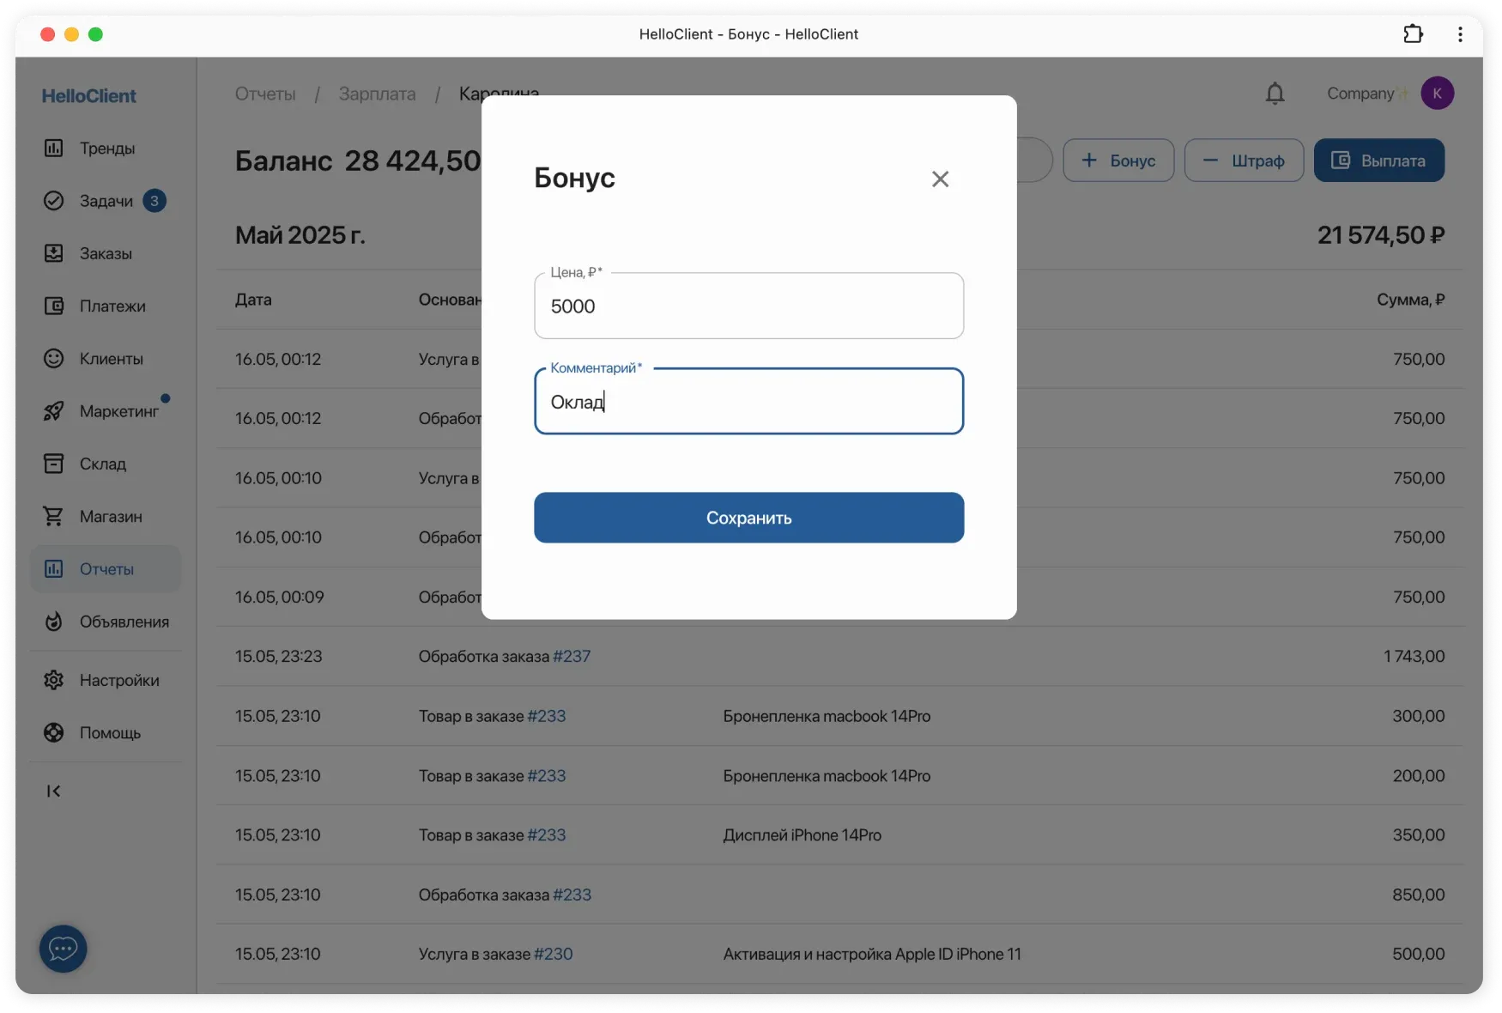Select the Маркетинг rocket icon
Image resolution: width=1502 pixels, height=1013 pixels.
tap(54, 411)
